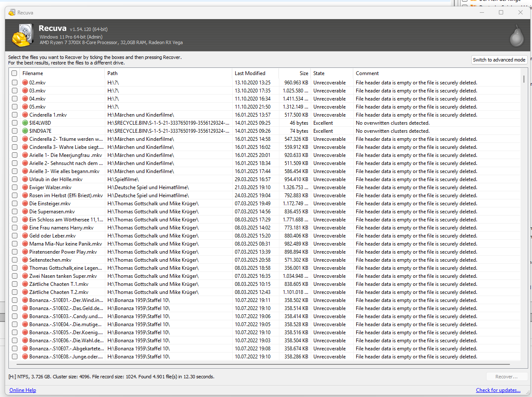Click the 'Excellent' state of $IE4LW8D
532x397 pixels.
[x=323, y=123]
